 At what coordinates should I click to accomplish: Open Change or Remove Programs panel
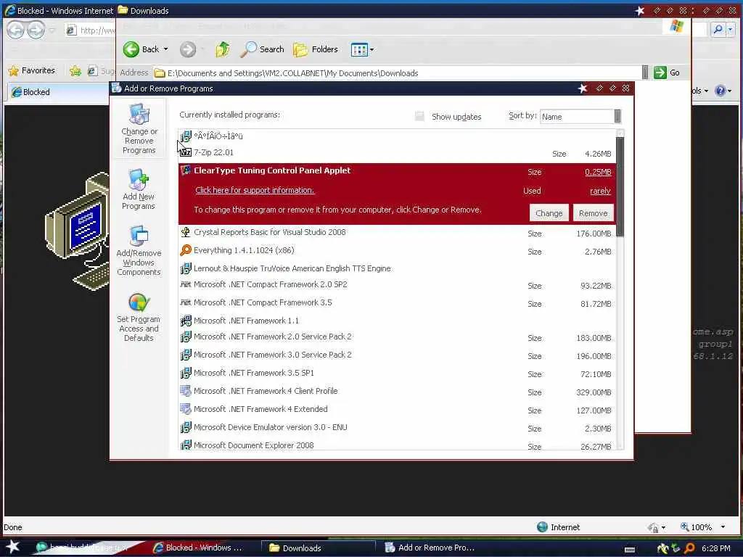click(139, 129)
